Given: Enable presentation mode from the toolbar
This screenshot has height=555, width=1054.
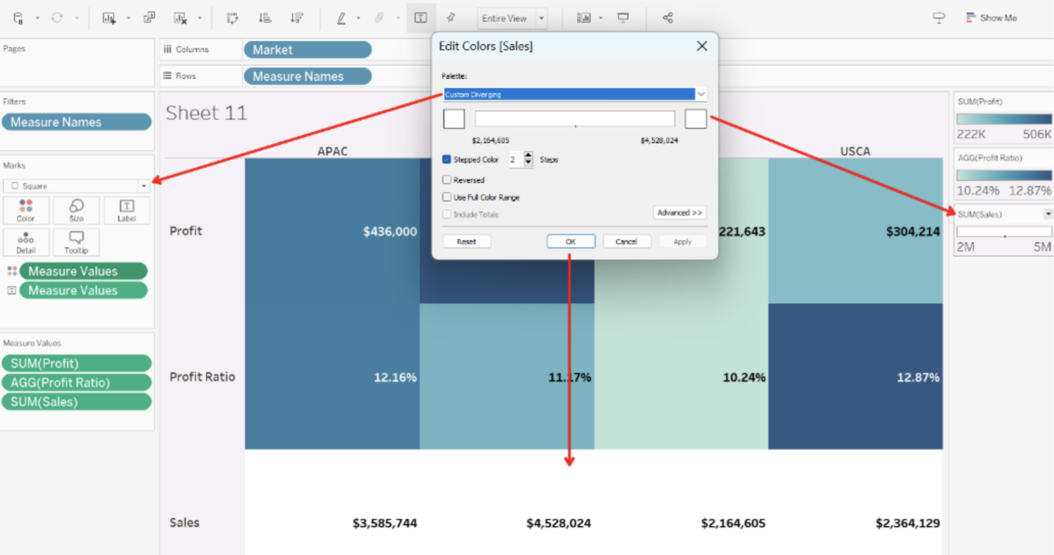Looking at the screenshot, I should pos(623,18).
